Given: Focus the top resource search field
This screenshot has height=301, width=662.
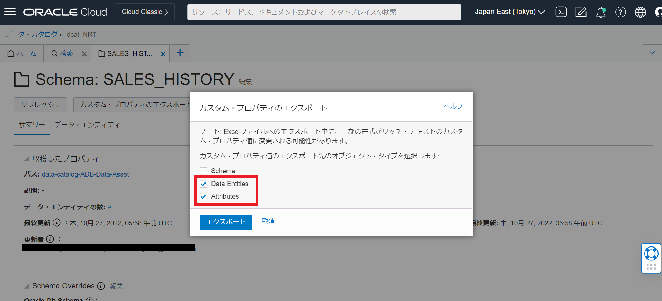Looking at the screenshot, I should (x=324, y=12).
